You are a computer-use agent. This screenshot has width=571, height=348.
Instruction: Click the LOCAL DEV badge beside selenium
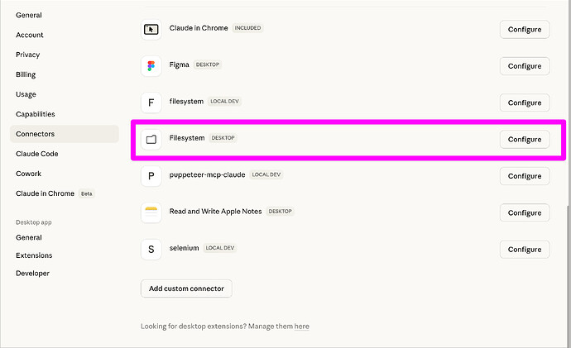[220, 248]
